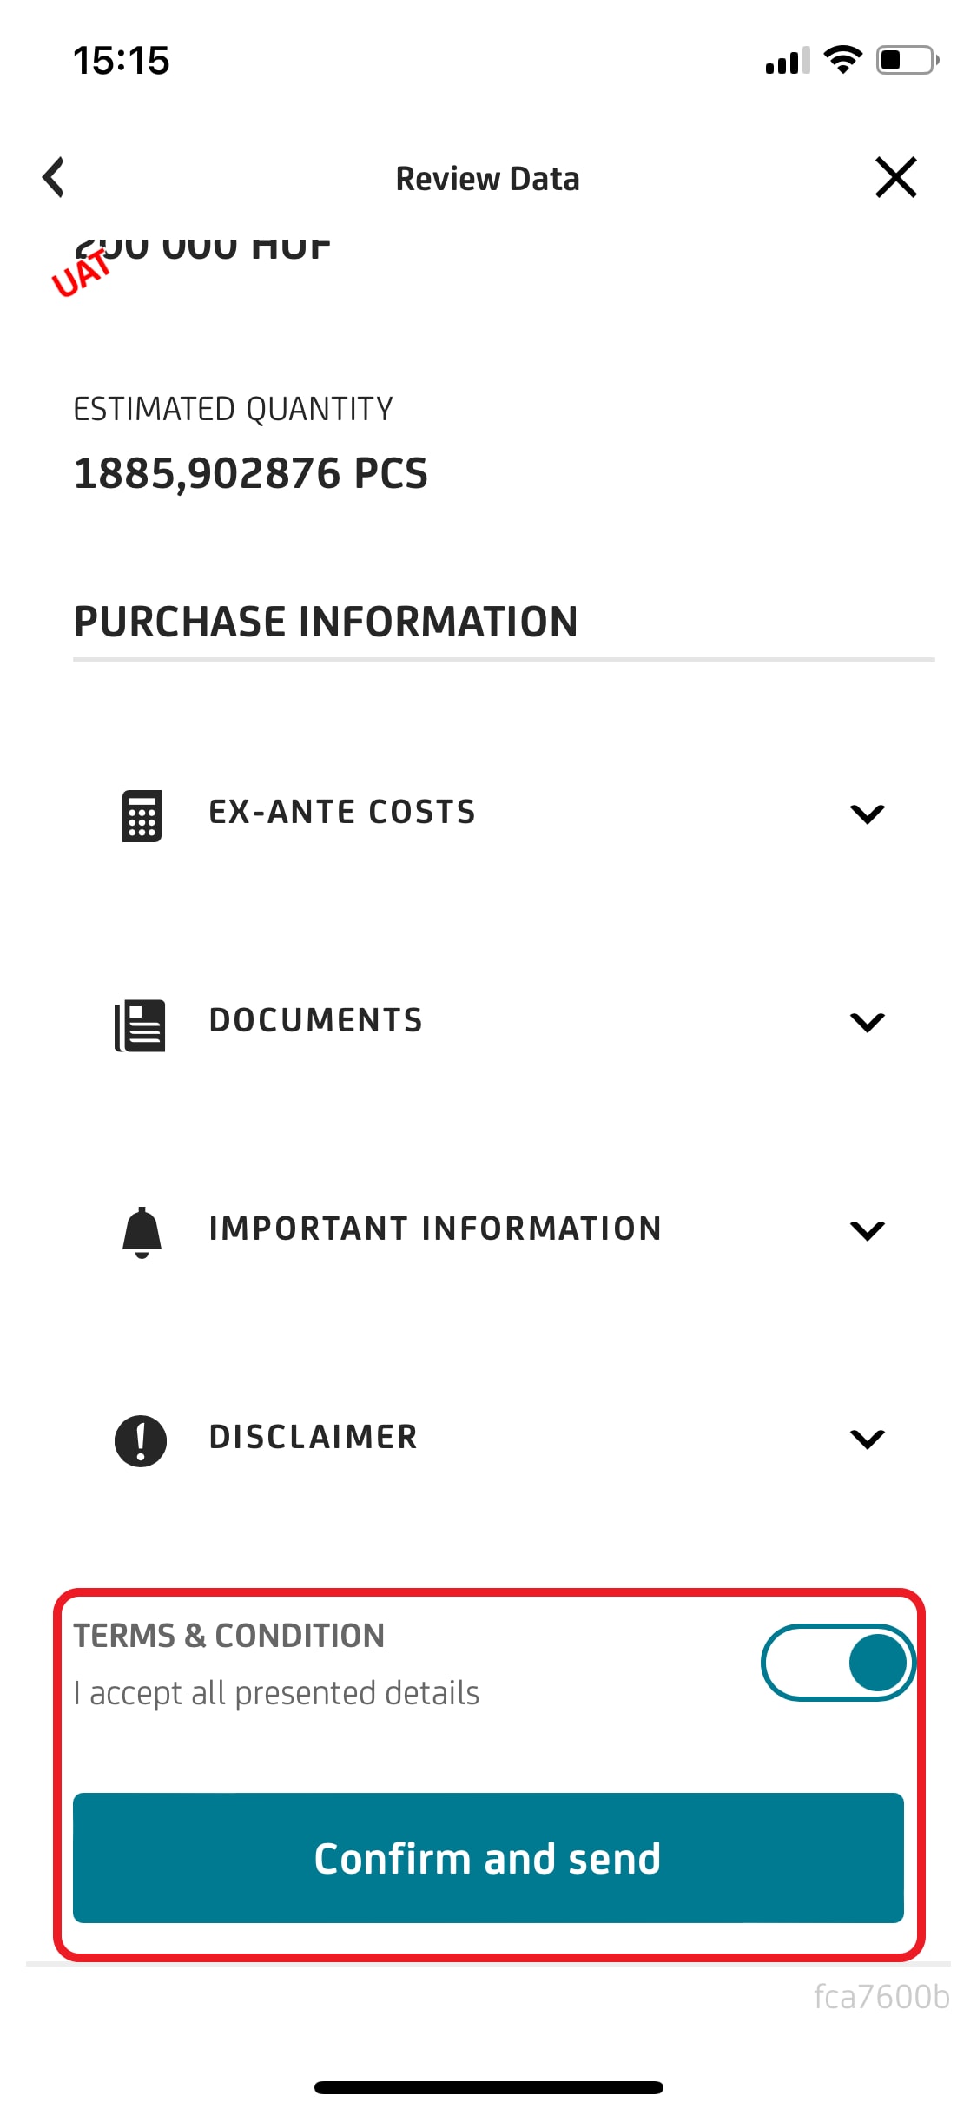Toggle the Terms & Condition acceptance switch
The height and width of the screenshot is (2115, 977).
click(x=838, y=1663)
